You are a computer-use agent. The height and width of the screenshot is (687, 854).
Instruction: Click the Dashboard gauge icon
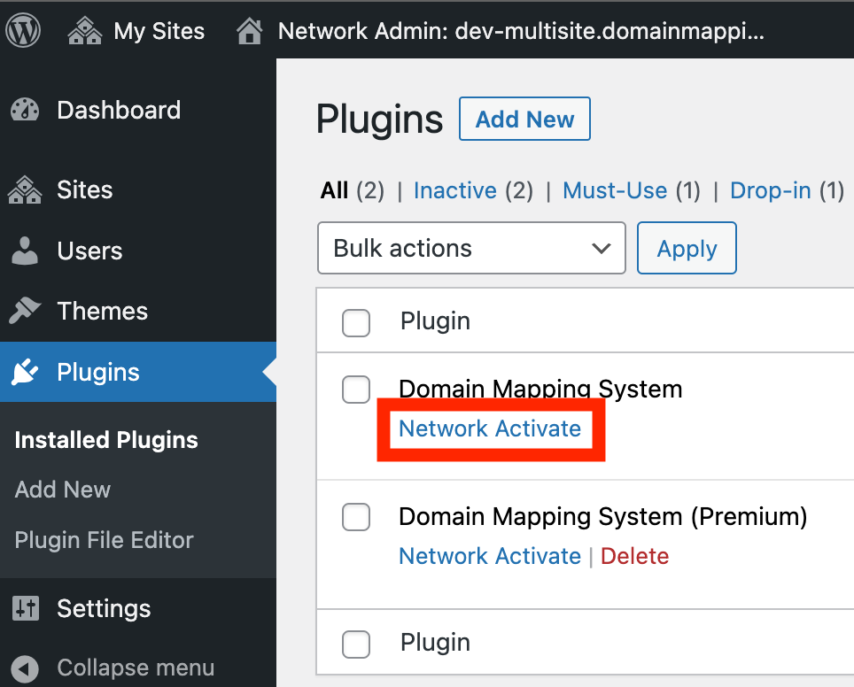tap(25, 111)
